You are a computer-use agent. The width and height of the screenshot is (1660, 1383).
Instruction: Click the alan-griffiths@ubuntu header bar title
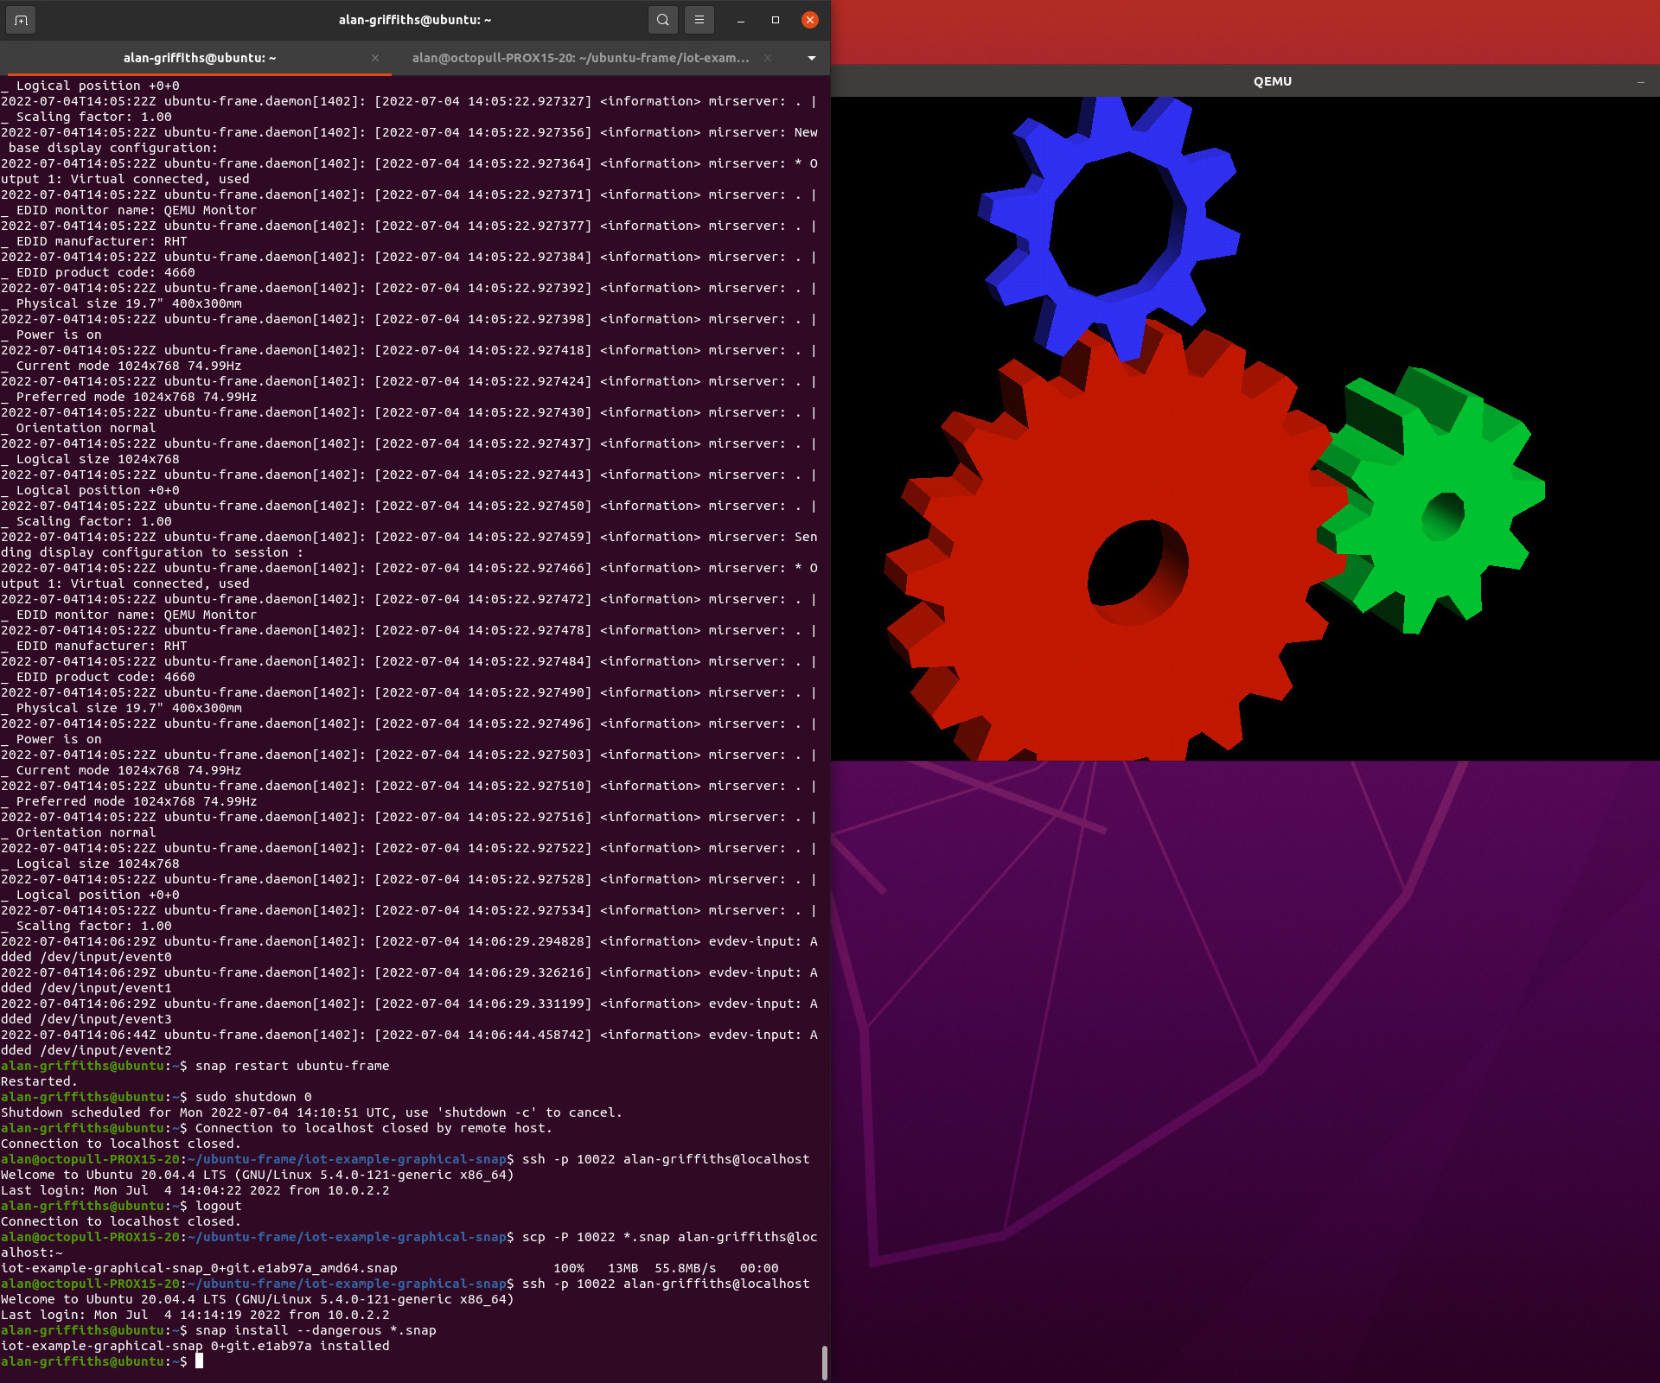point(413,19)
